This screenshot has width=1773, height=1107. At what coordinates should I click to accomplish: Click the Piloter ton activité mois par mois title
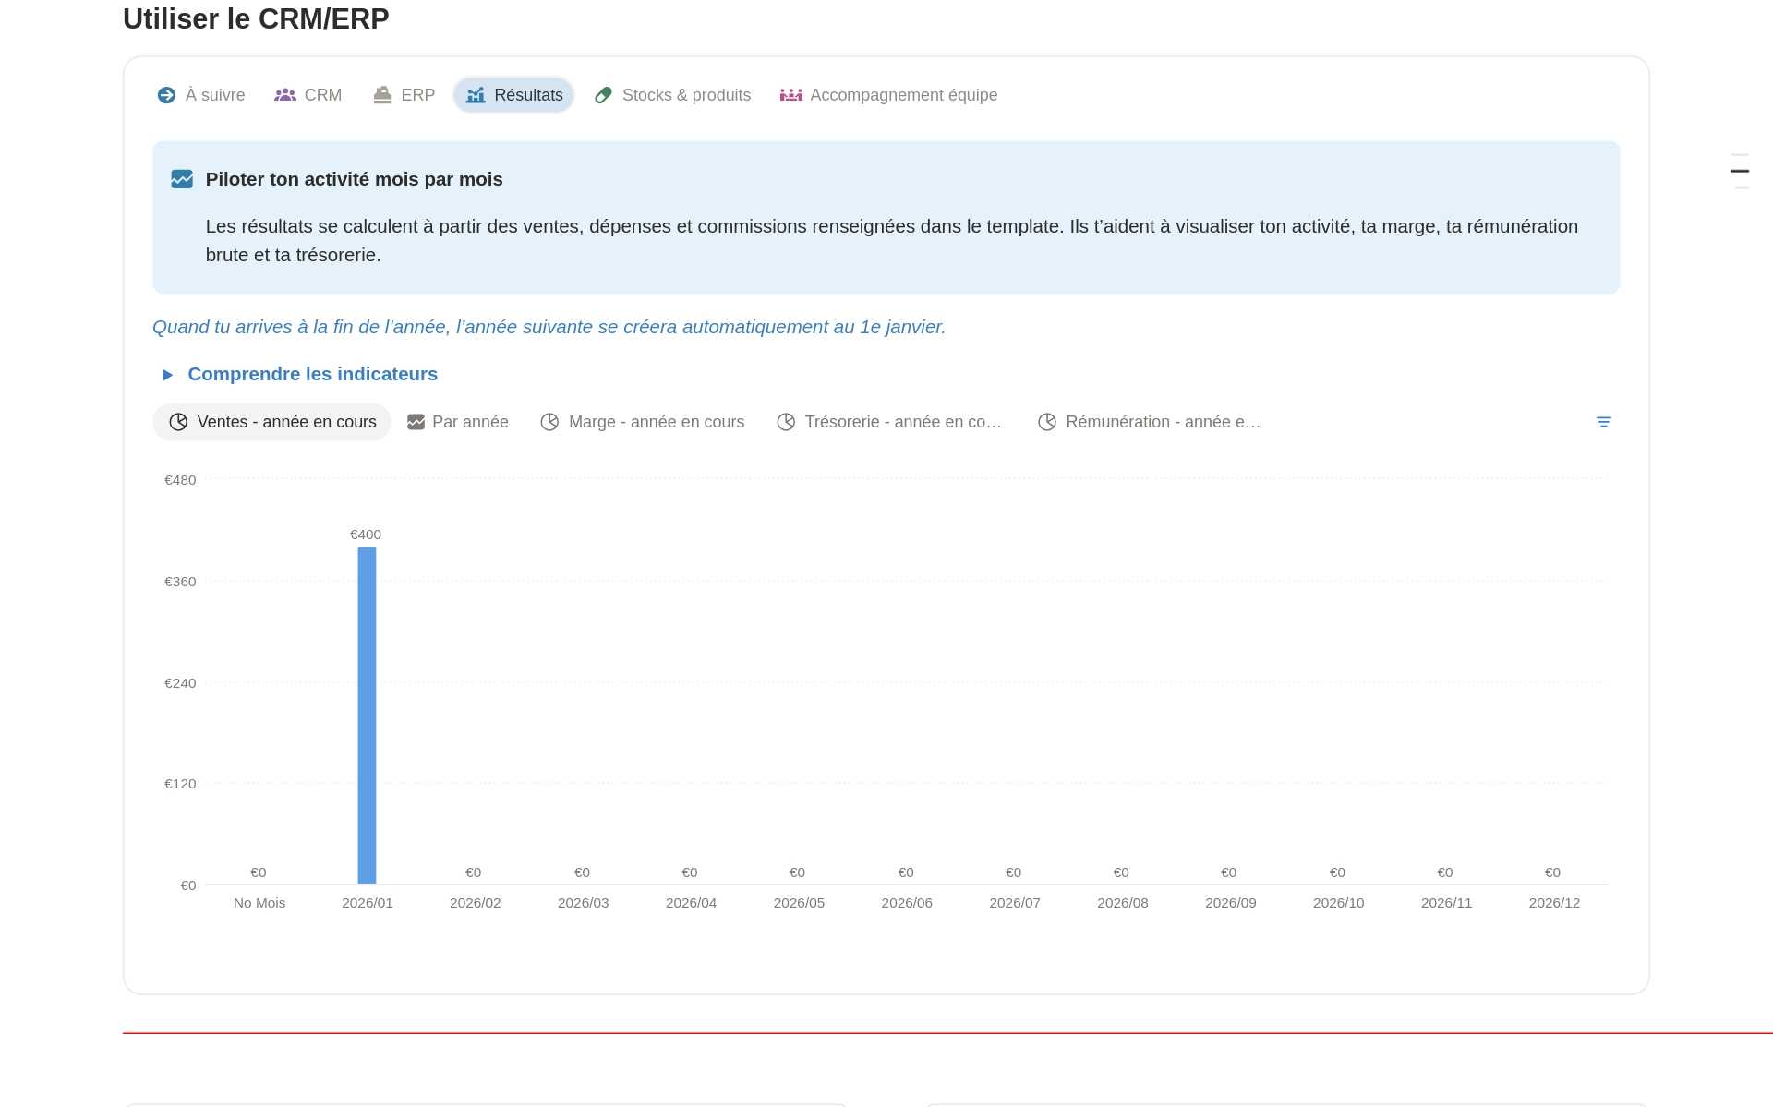click(x=355, y=179)
